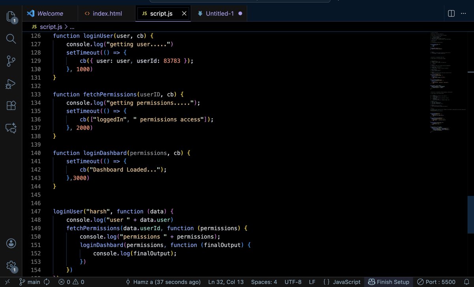Image resolution: width=474 pixels, height=287 pixels.
Task: Open the Chat view icon
Action: (x=11, y=128)
